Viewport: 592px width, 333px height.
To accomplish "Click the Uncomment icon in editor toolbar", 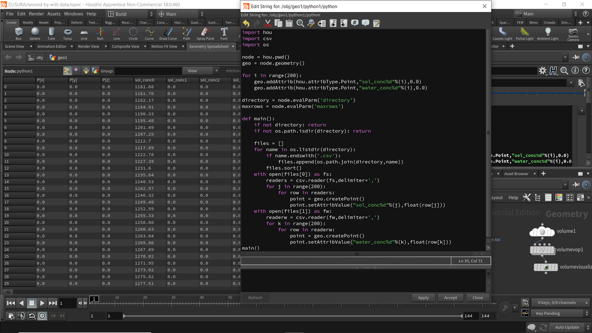I will [x=365, y=23].
